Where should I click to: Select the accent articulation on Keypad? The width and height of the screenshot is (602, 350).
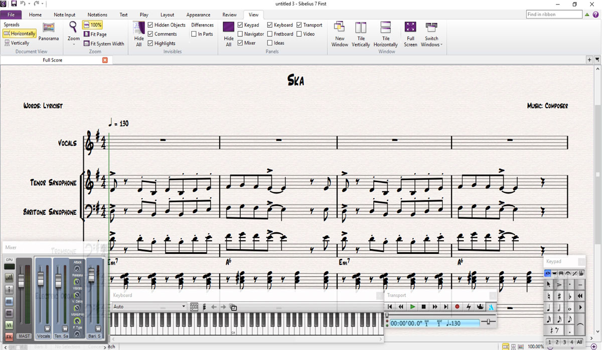[559, 284]
